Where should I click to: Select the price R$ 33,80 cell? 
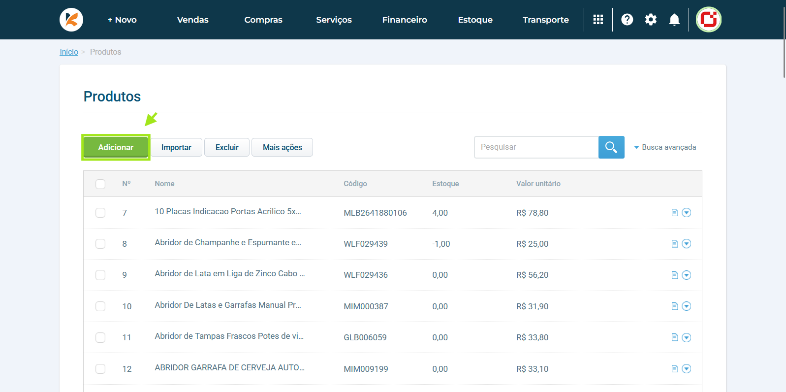click(532, 337)
